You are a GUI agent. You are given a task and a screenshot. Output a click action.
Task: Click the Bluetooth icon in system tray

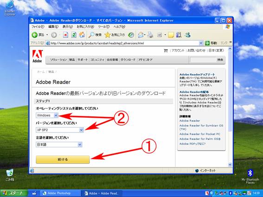point(231,193)
